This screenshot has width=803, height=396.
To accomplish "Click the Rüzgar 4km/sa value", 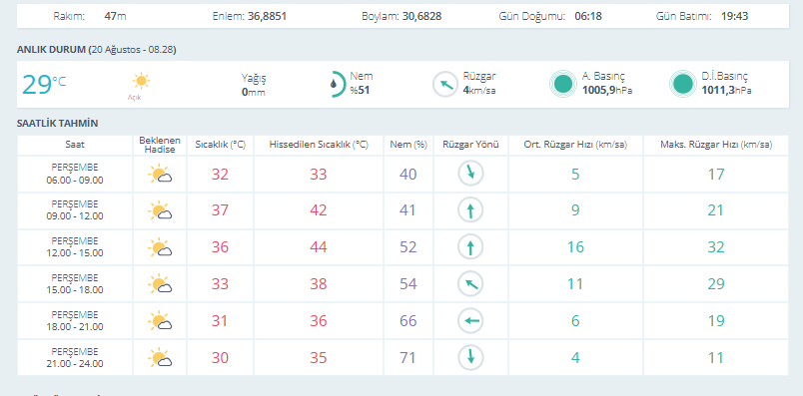I will [479, 91].
